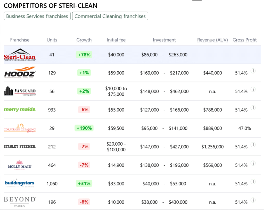The height and width of the screenshot is (210, 264).
Task: Select the Revenue (AUV) column header
Action: pyautogui.click(x=212, y=40)
